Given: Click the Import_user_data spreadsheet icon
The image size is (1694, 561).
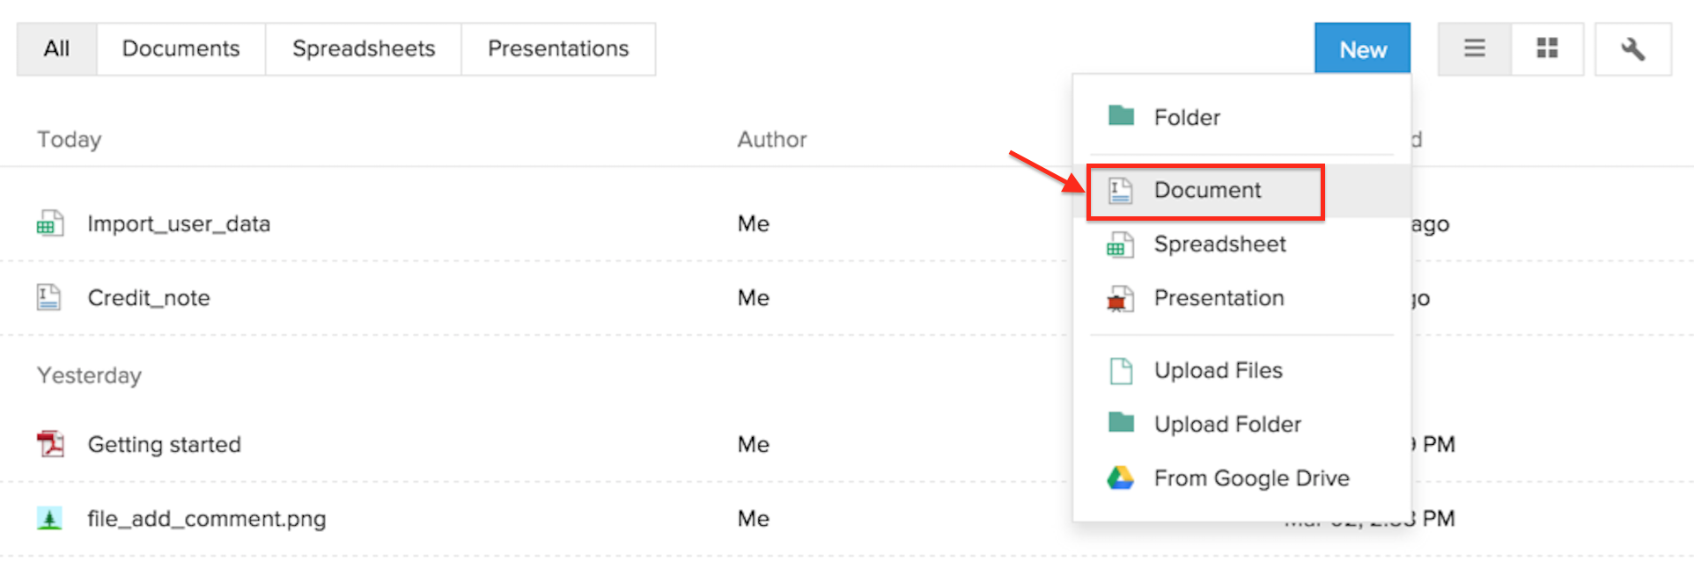Looking at the screenshot, I should click(49, 224).
